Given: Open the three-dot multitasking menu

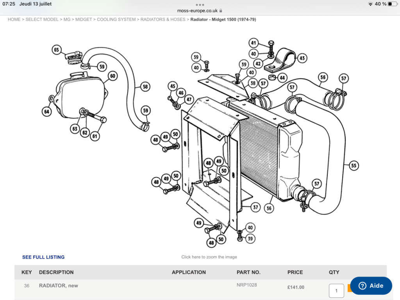Looking at the screenshot, I should (x=200, y=5).
